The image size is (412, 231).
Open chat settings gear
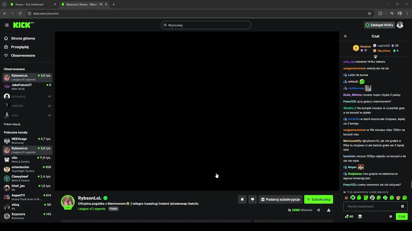point(391,217)
